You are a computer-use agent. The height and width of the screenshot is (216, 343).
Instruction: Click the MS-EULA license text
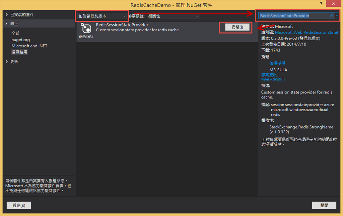pos(278,70)
